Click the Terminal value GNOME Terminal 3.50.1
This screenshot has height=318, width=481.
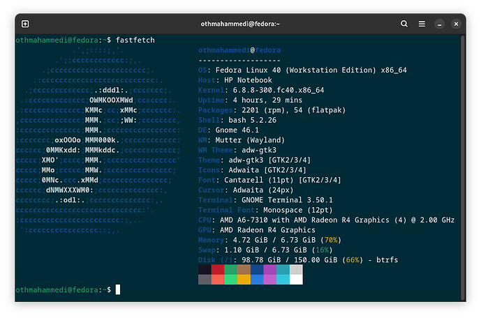click(287, 200)
